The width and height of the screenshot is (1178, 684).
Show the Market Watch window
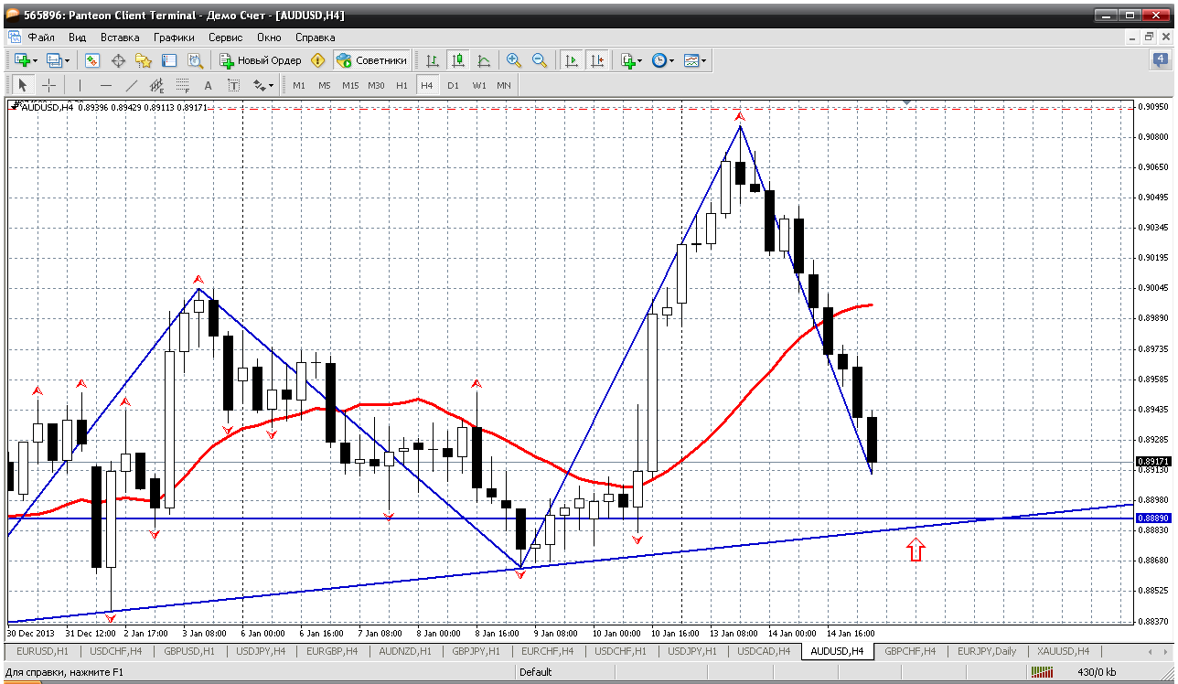(x=92, y=60)
